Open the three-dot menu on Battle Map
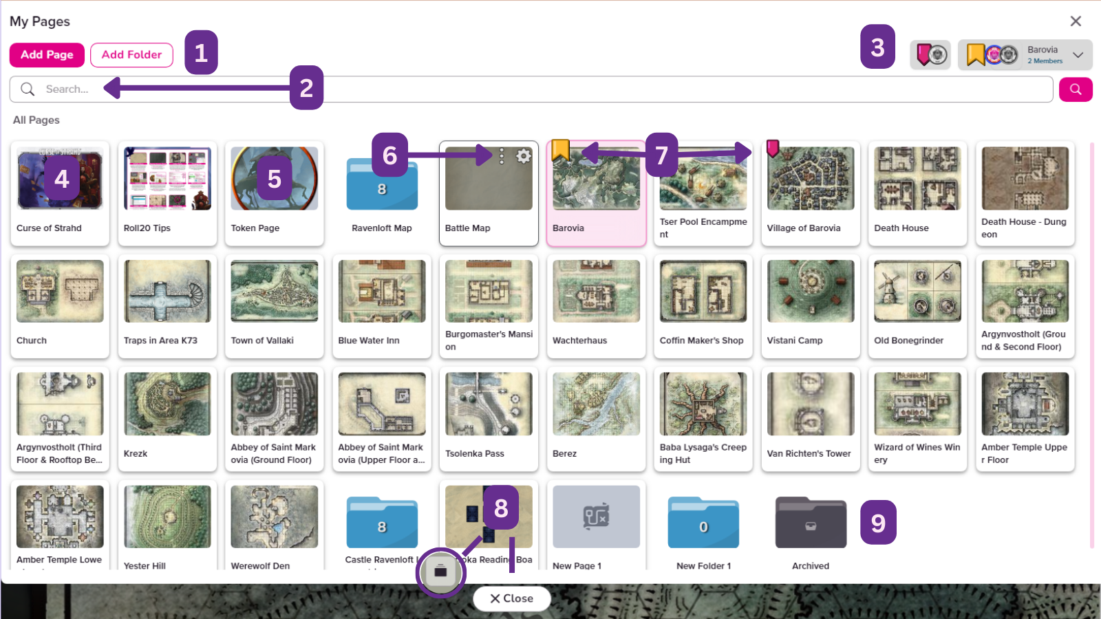This screenshot has width=1101, height=619. tap(502, 156)
